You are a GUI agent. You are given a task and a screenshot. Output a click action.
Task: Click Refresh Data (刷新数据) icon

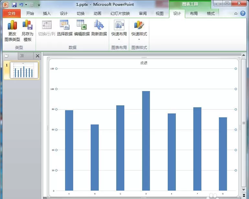[99, 28]
